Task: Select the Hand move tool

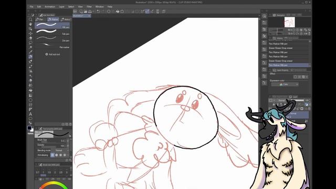Action: (30, 24)
